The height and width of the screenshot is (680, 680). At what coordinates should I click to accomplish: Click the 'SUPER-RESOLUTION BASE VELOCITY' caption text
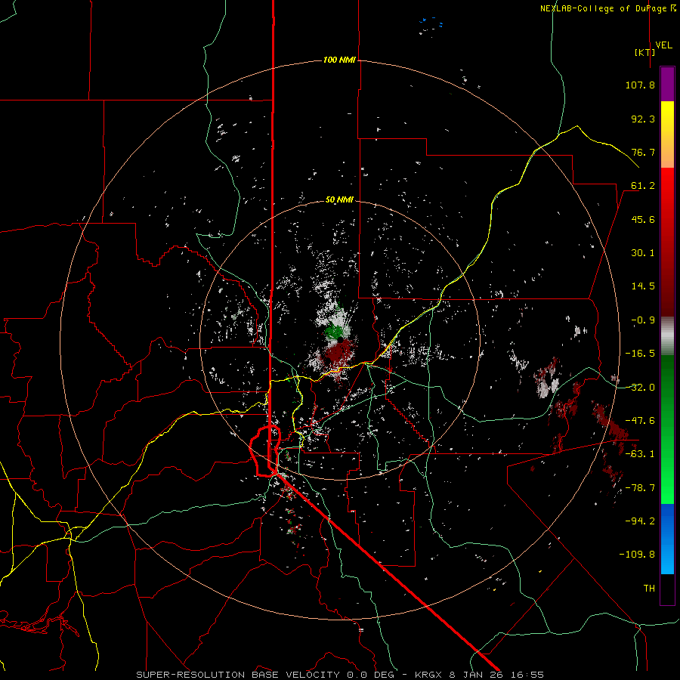[238, 675]
